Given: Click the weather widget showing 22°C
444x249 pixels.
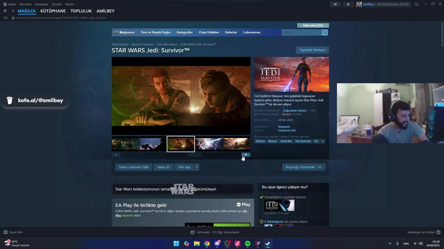Looking at the screenshot, I should [17, 243].
